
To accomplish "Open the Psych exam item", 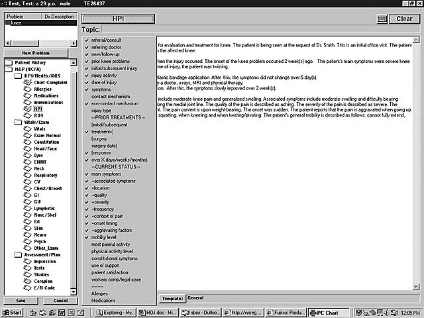I will click(40, 241).
